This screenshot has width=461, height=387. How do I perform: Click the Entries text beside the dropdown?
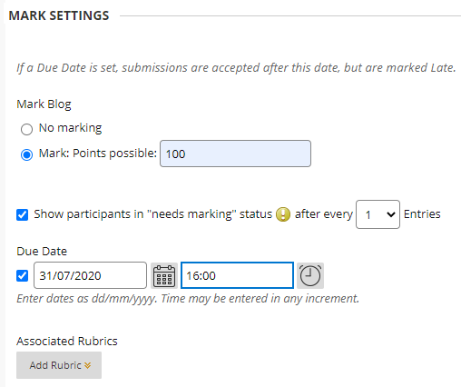(x=422, y=214)
